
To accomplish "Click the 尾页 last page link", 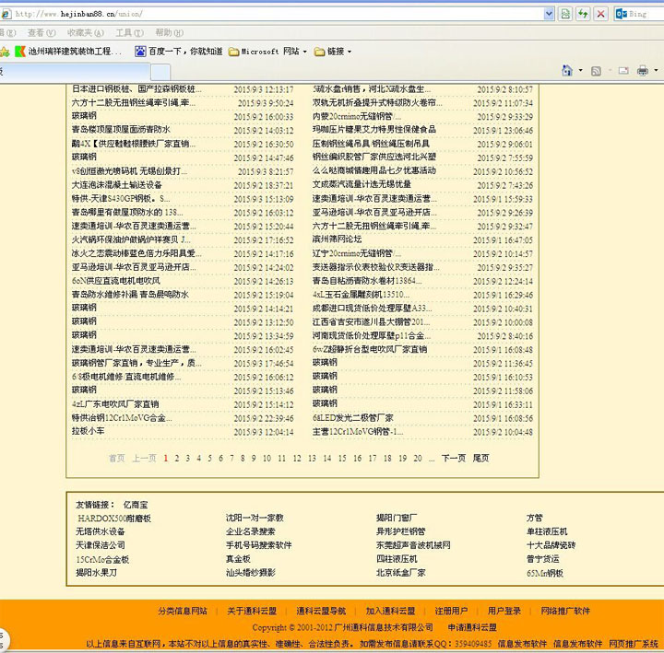I will 480,458.
